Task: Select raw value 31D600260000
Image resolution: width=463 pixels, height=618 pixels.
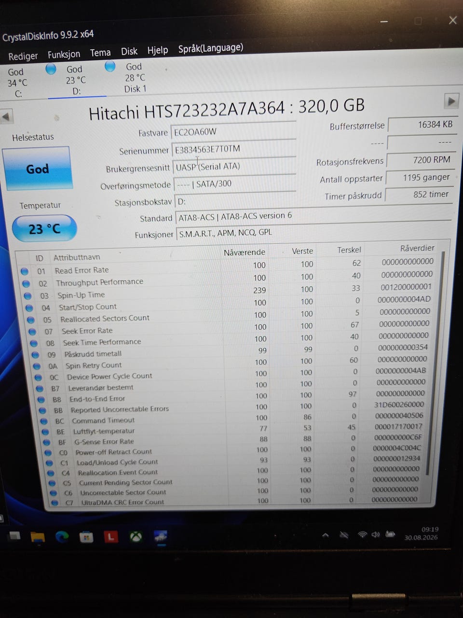Action: click(398, 405)
